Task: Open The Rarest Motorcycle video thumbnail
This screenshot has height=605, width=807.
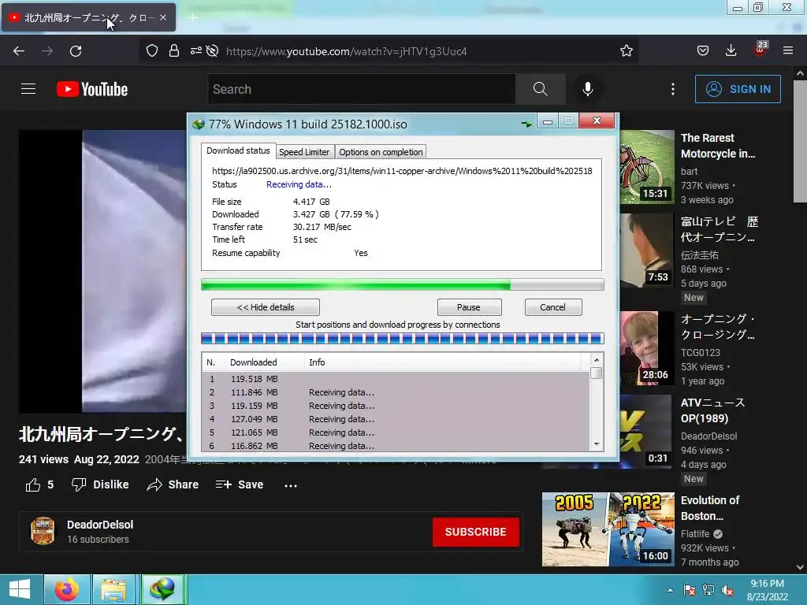Action: click(647, 167)
